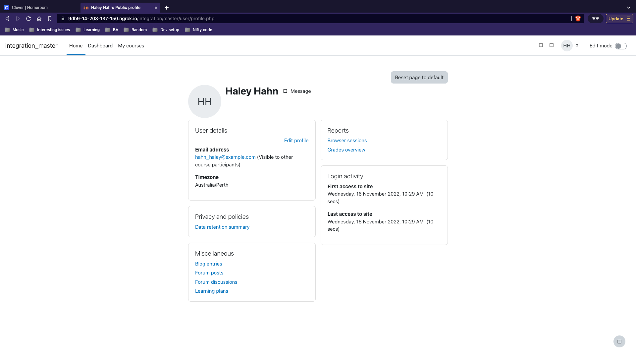Image resolution: width=636 pixels, height=358 pixels.
Task: Toggle the Edit mode switch
Action: (621, 46)
